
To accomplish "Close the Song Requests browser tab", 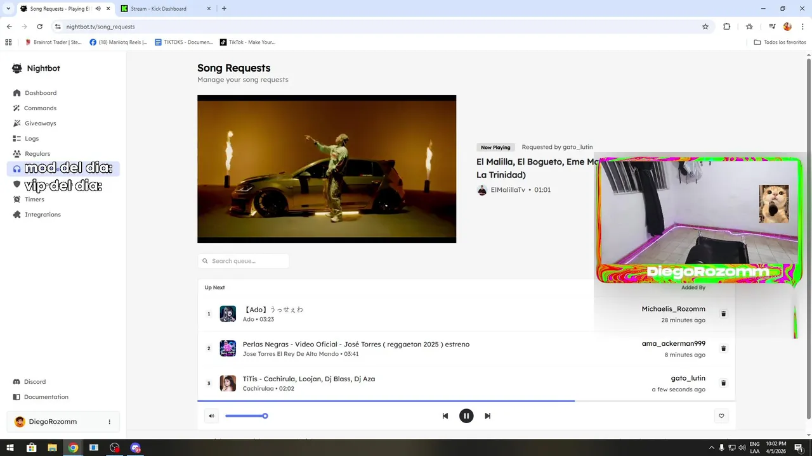I will pyautogui.click(x=108, y=9).
